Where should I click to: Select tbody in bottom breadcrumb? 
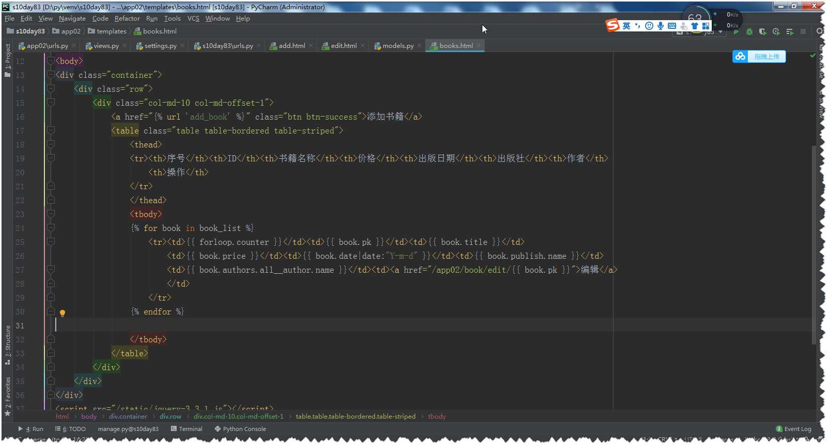437,417
